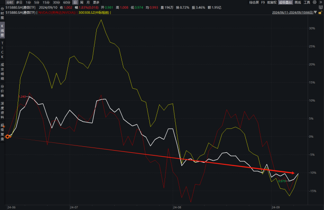Open the 工具 tools menu

[307, 3]
